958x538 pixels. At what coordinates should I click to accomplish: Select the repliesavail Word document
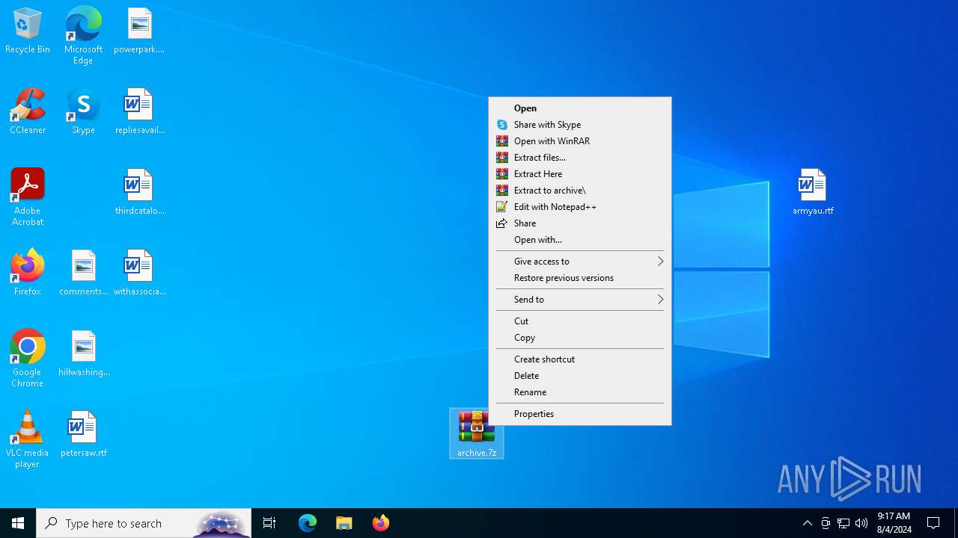coord(139,112)
